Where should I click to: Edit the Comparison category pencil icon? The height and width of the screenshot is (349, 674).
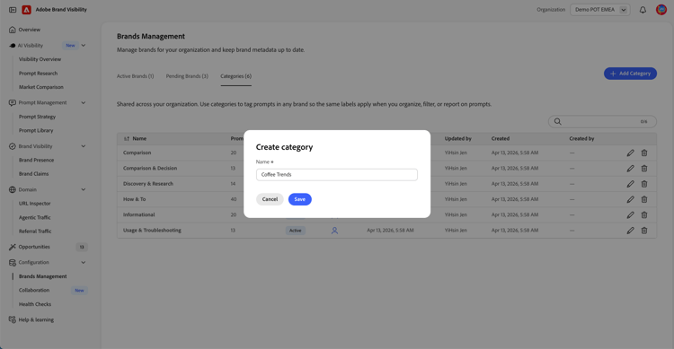click(x=630, y=153)
